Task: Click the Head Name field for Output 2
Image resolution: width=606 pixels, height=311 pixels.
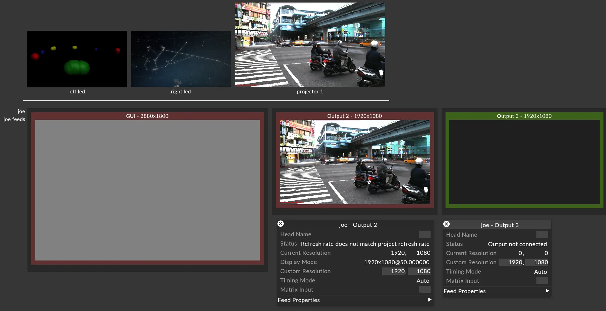Action: (x=424, y=234)
